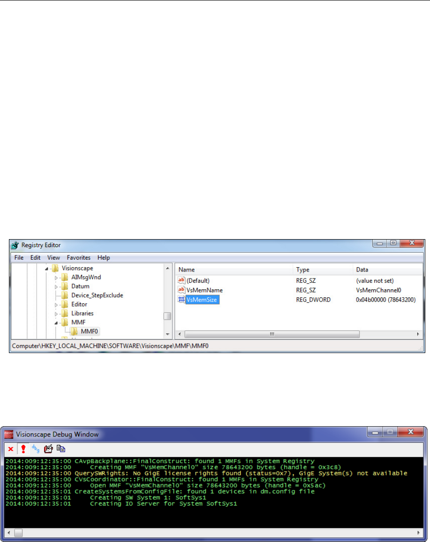Click the VsMemChannel0 data cell
430x542 pixels.
pos(378,290)
